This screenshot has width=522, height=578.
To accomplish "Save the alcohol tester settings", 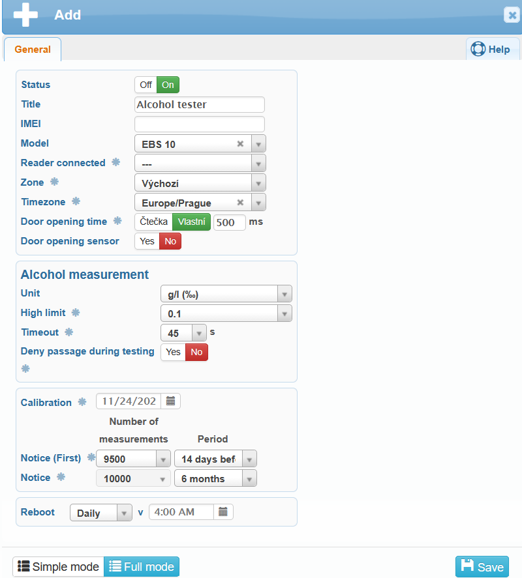I will (x=482, y=567).
